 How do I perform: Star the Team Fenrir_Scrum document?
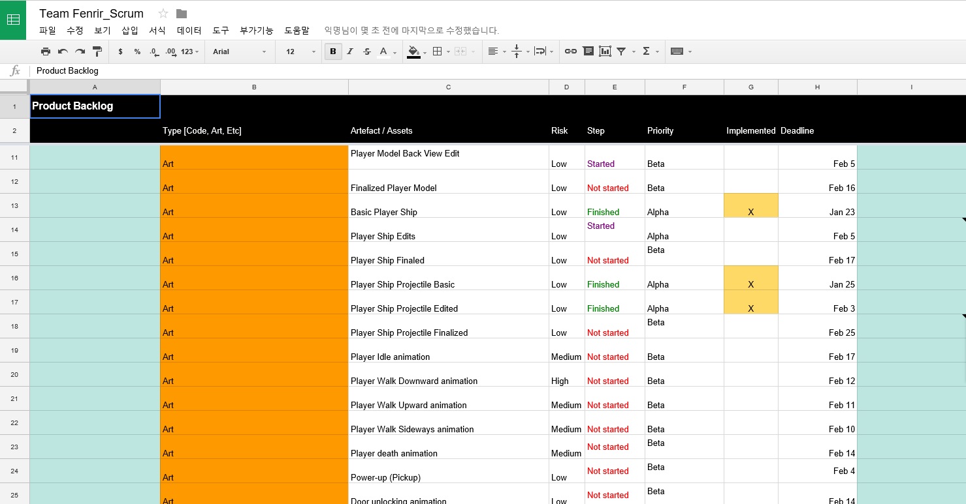(x=163, y=14)
